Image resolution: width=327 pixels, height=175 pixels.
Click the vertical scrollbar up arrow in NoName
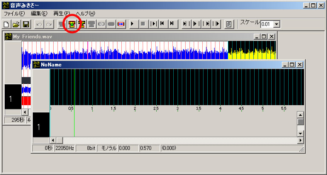(x=300, y=115)
